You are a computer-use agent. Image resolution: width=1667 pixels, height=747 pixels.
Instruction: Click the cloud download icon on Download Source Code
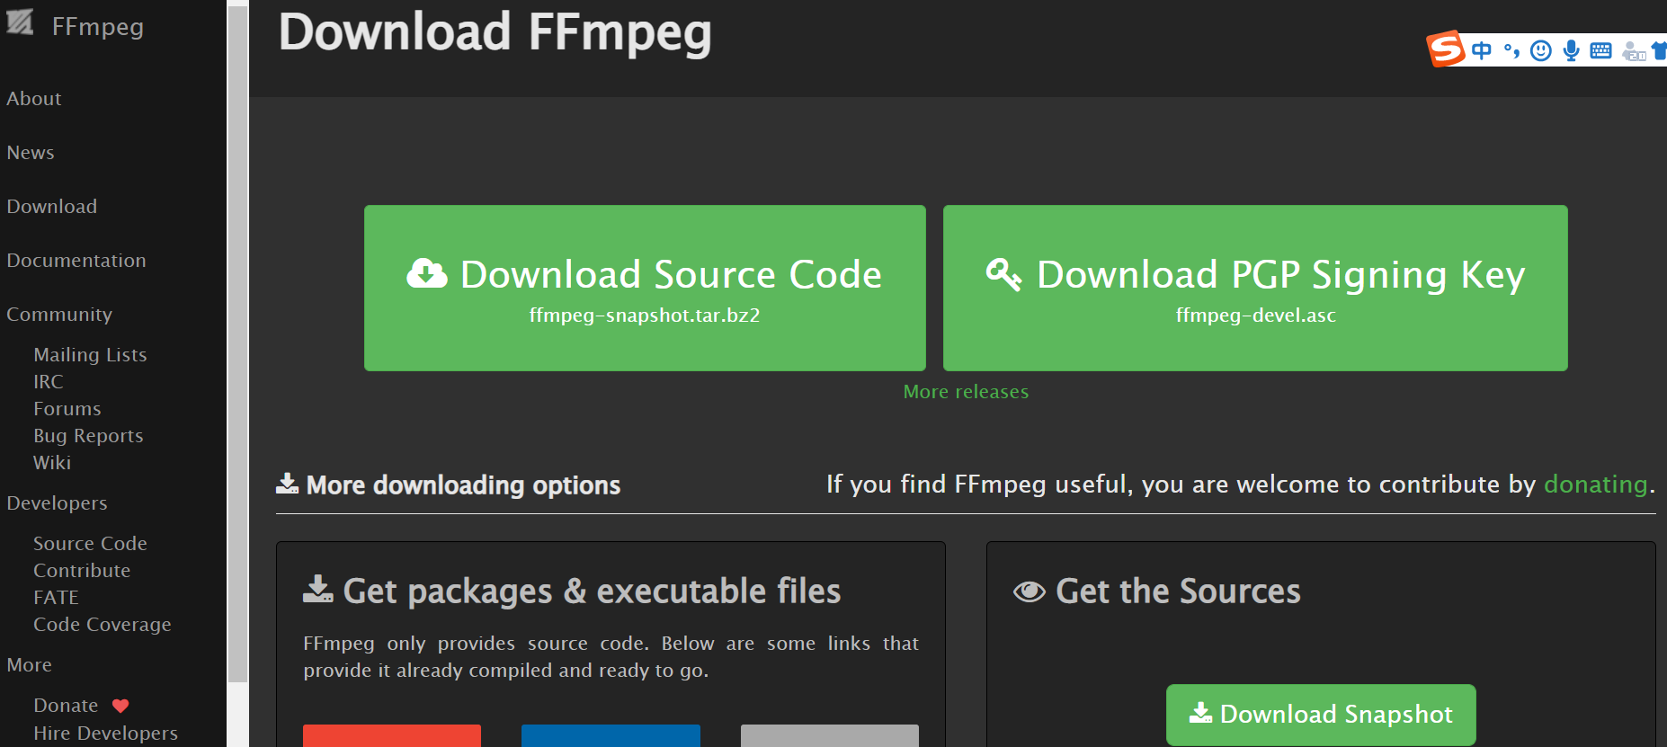click(429, 273)
